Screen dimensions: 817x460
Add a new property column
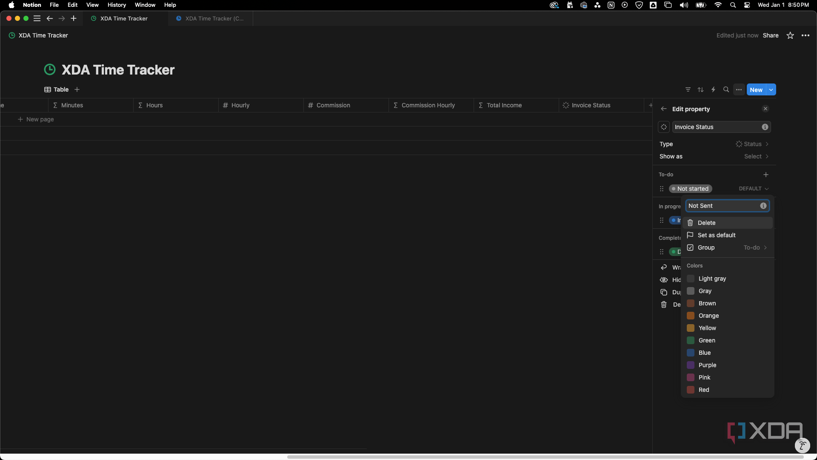point(650,105)
